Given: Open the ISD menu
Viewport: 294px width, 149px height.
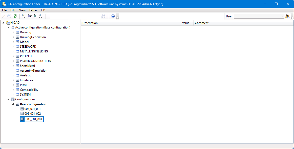Looking at the screenshot, I should click(43, 10).
